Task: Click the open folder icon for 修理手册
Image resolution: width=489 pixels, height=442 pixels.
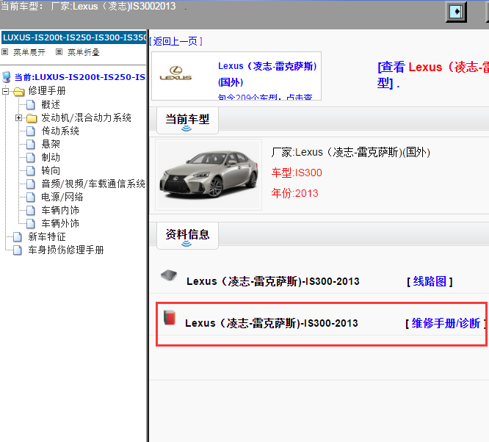Action: 18,91
